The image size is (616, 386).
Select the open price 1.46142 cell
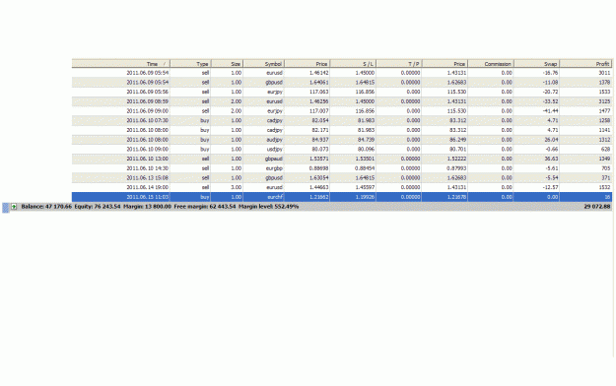318,73
